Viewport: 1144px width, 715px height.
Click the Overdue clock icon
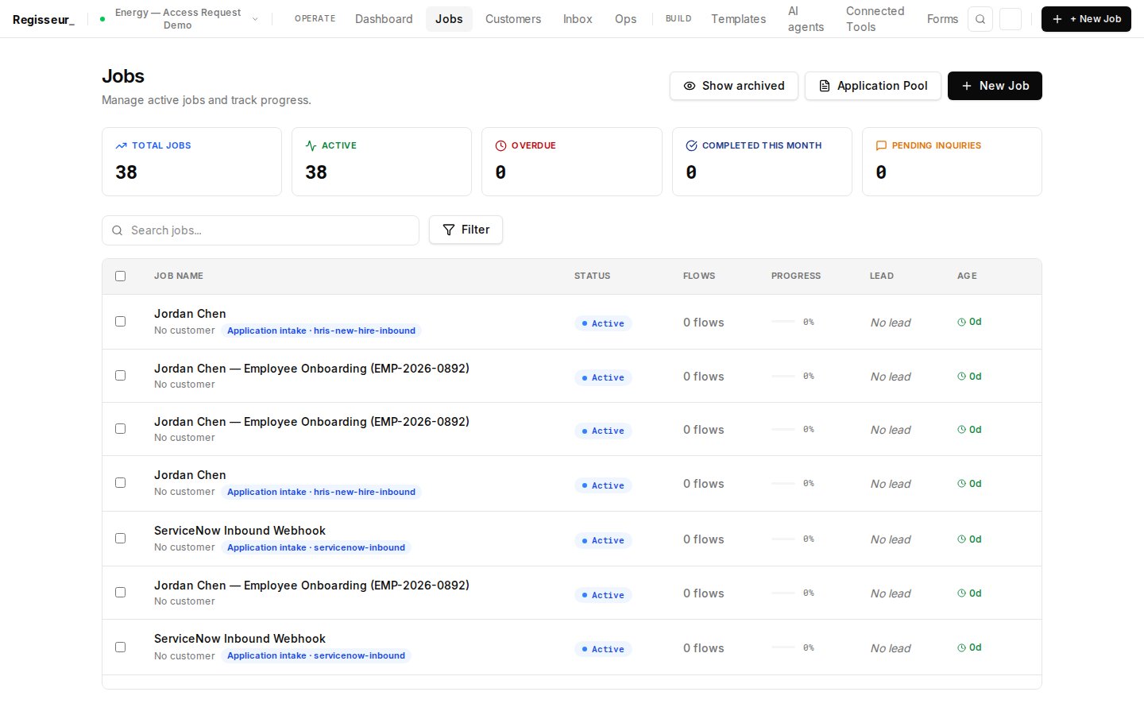[501, 146]
